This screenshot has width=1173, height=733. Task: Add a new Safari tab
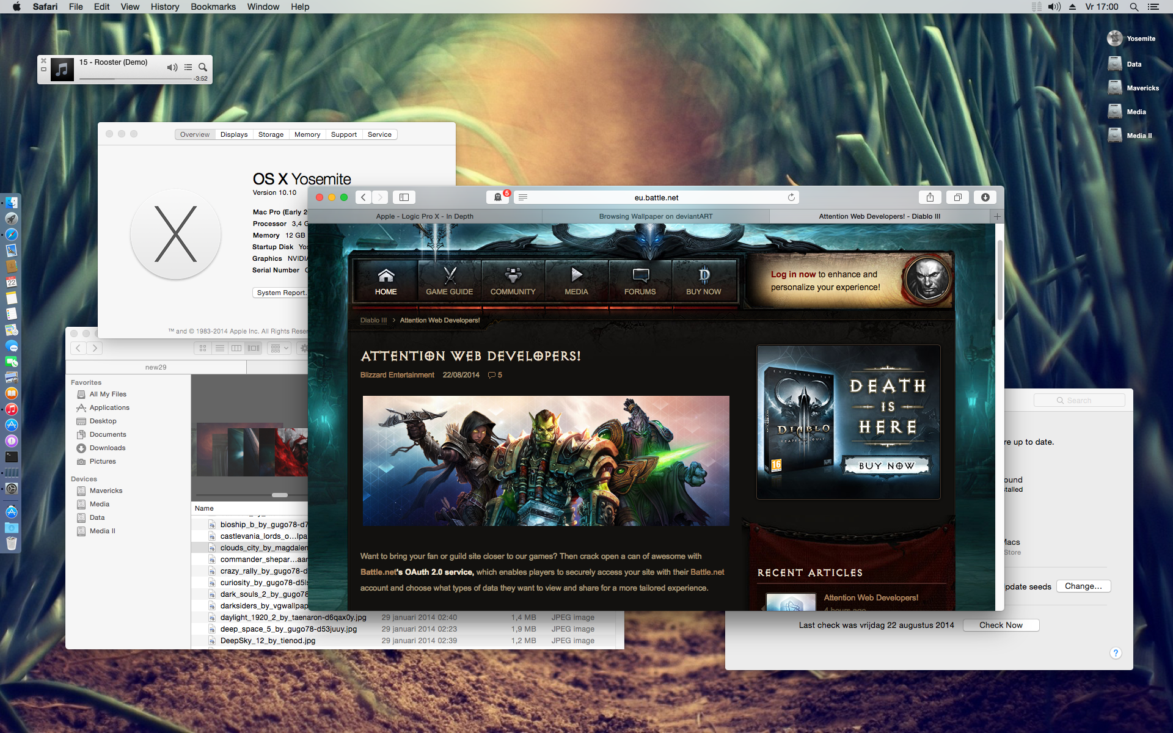pyautogui.click(x=997, y=216)
